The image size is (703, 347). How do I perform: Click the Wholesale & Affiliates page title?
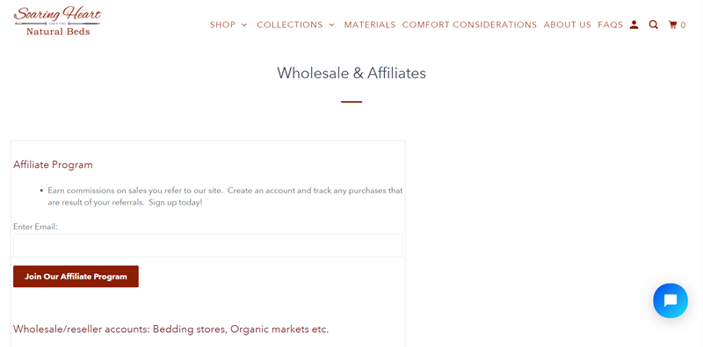tap(351, 73)
